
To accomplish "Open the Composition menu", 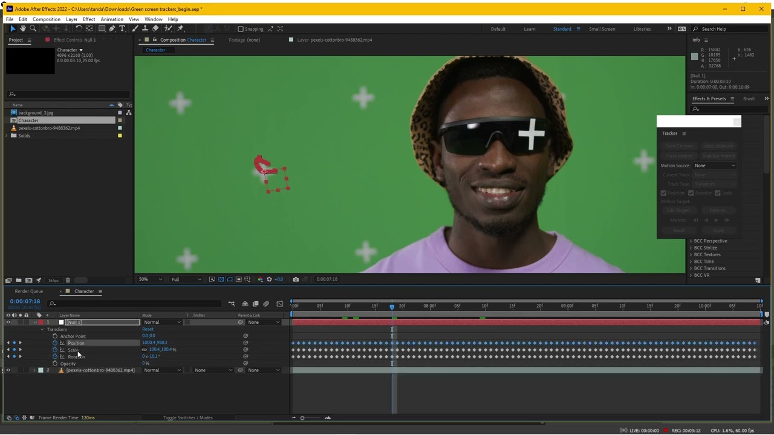I will (47, 19).
